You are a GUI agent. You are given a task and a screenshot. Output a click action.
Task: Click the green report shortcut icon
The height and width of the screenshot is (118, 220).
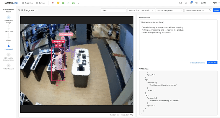pyautogui.click(x=63, y=3)
